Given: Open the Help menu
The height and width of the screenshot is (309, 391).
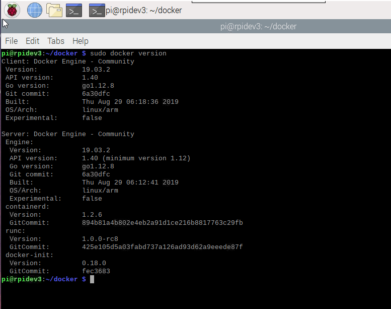Looking at the screenshot, I should pyautogui.click(x=81, y=41).
